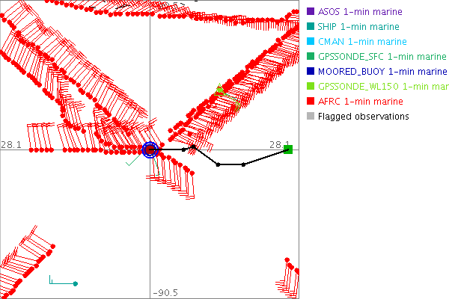The width and height of the screenshot is (449, 299).
Task: Click the red AFRC legend swatch
Action: pyautogui.click(x=310, y=102)
